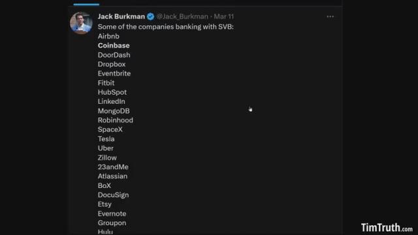The height and width of the screenshot is (235, 418).
Task: Click the Tesla line in the tweet
Action: coord(106,139)
